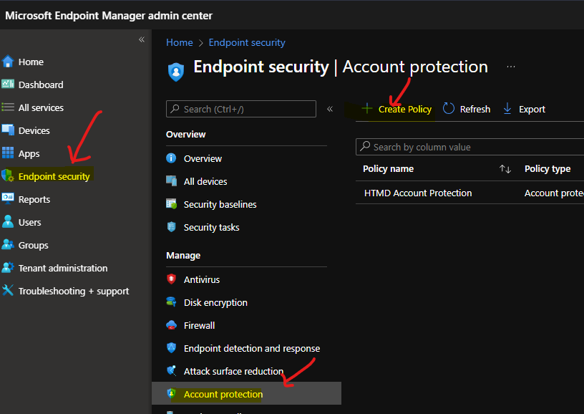This screenshot has height=414, width=584.
Task: Open Attack surface reduction
Action: click(x=233, y=372)
